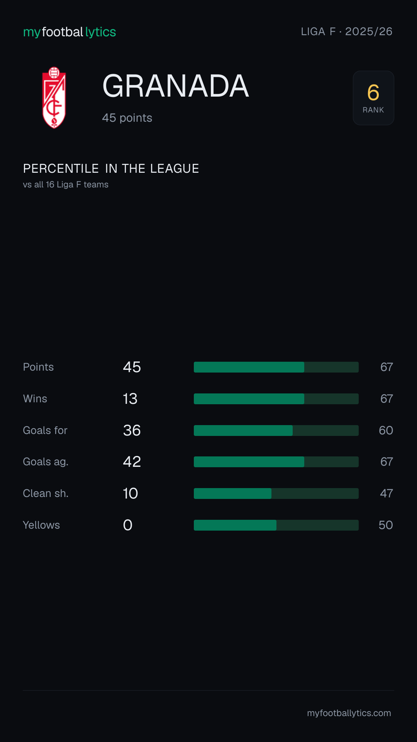Viewport: 417px width, 742px height.
Task: Select the Goals for percentile bar
Action: (276, 431)
